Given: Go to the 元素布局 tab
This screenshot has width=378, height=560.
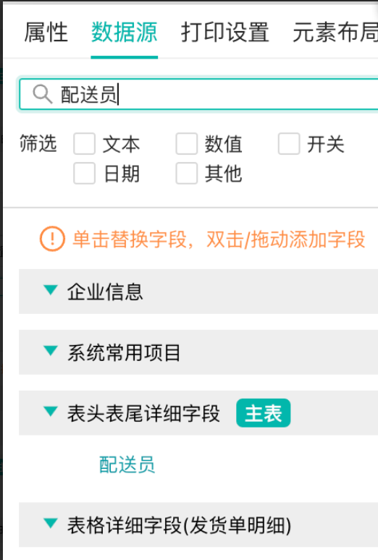Looking at the screenshot, I should (x=335, y=32).
